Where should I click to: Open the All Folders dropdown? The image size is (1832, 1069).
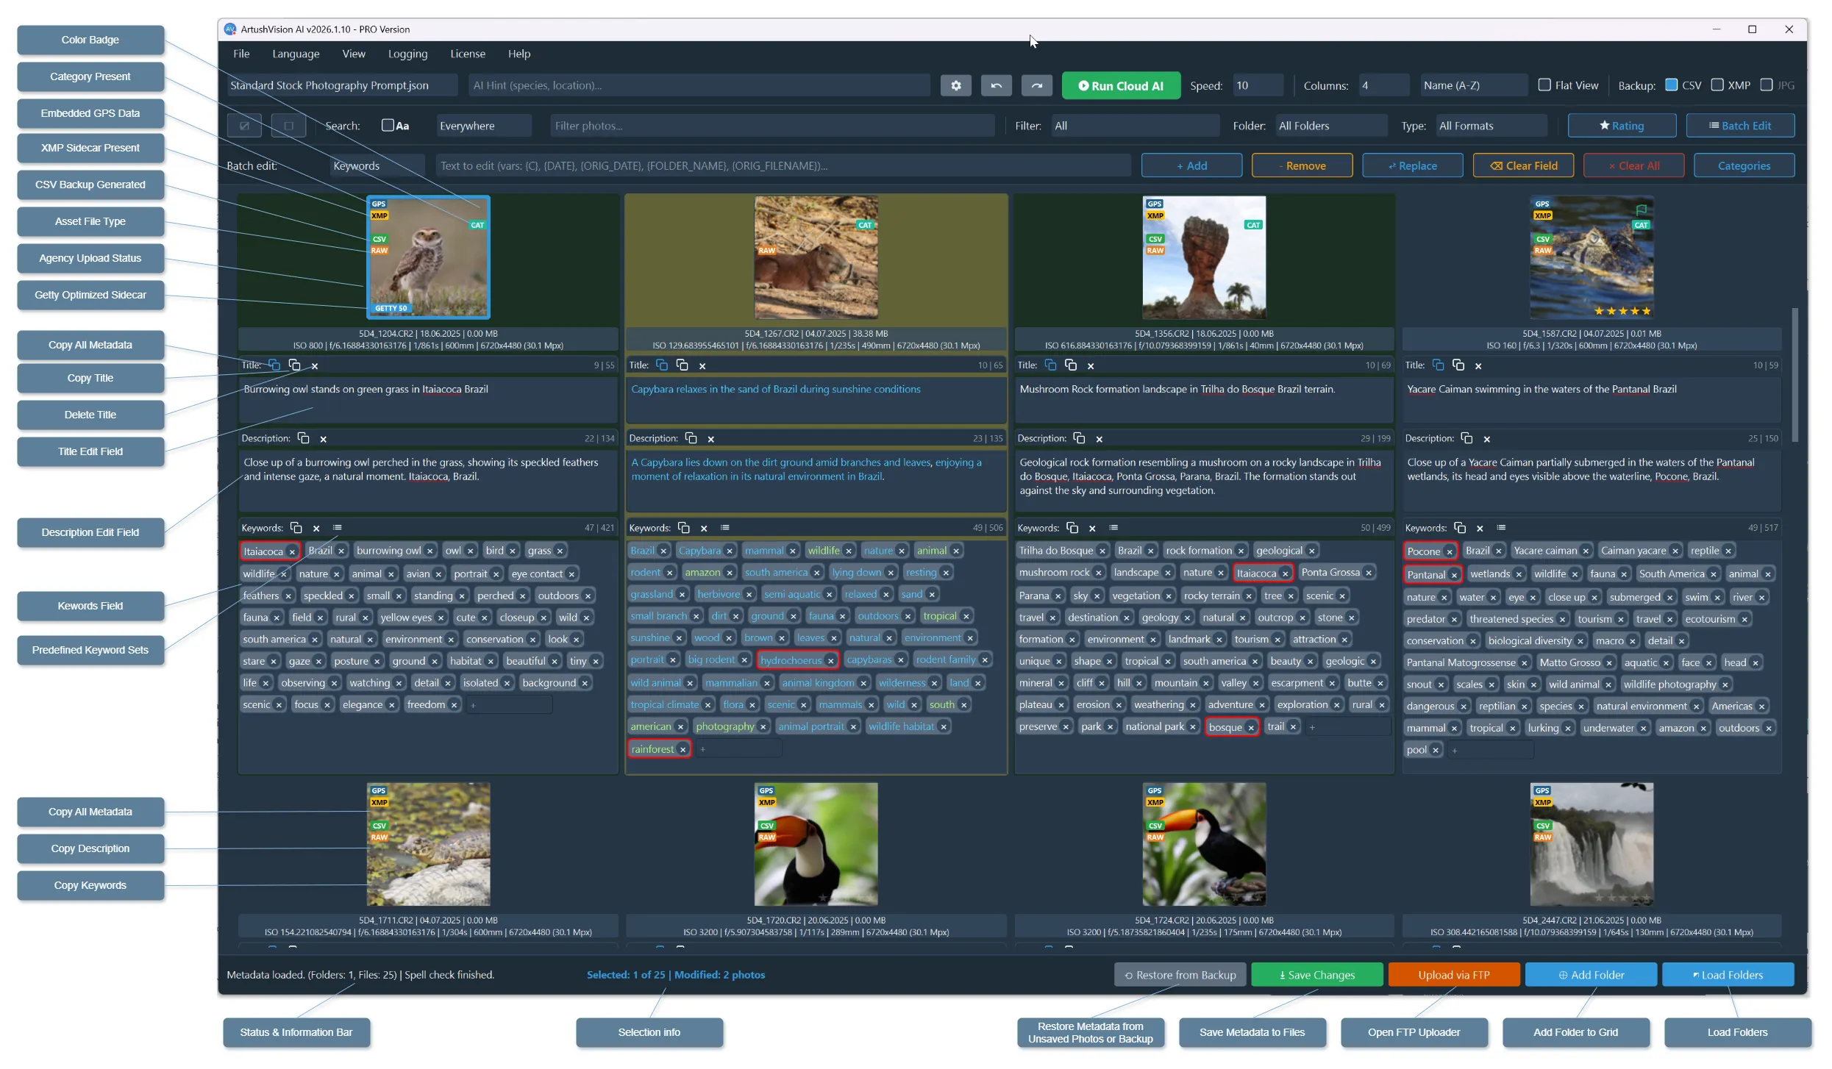pyautogui.click(x=1331, y=126)
